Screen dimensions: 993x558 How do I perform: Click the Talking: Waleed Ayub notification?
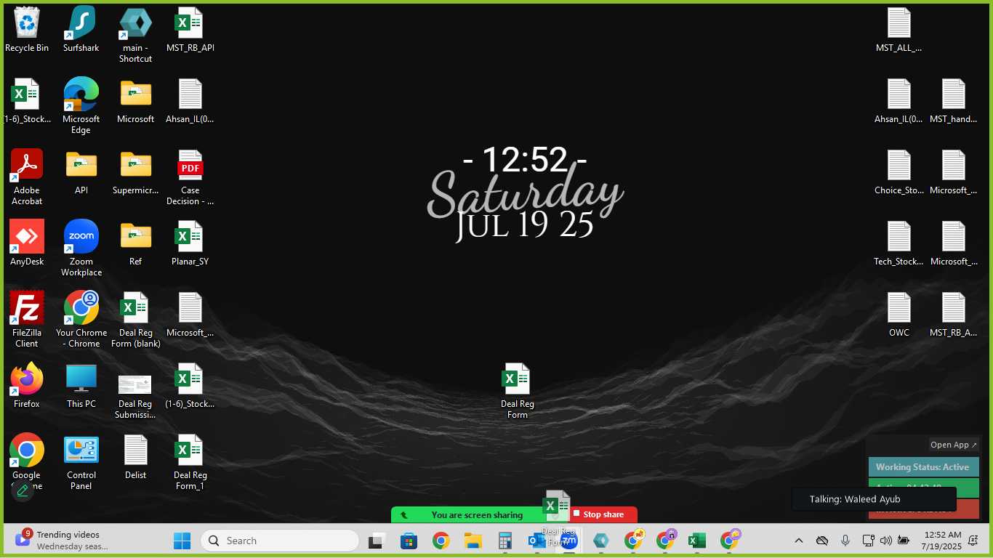(x=873, y=499)
